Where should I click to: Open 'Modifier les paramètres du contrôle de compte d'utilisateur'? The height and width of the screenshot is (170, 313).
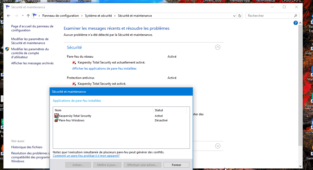[30, 53]
